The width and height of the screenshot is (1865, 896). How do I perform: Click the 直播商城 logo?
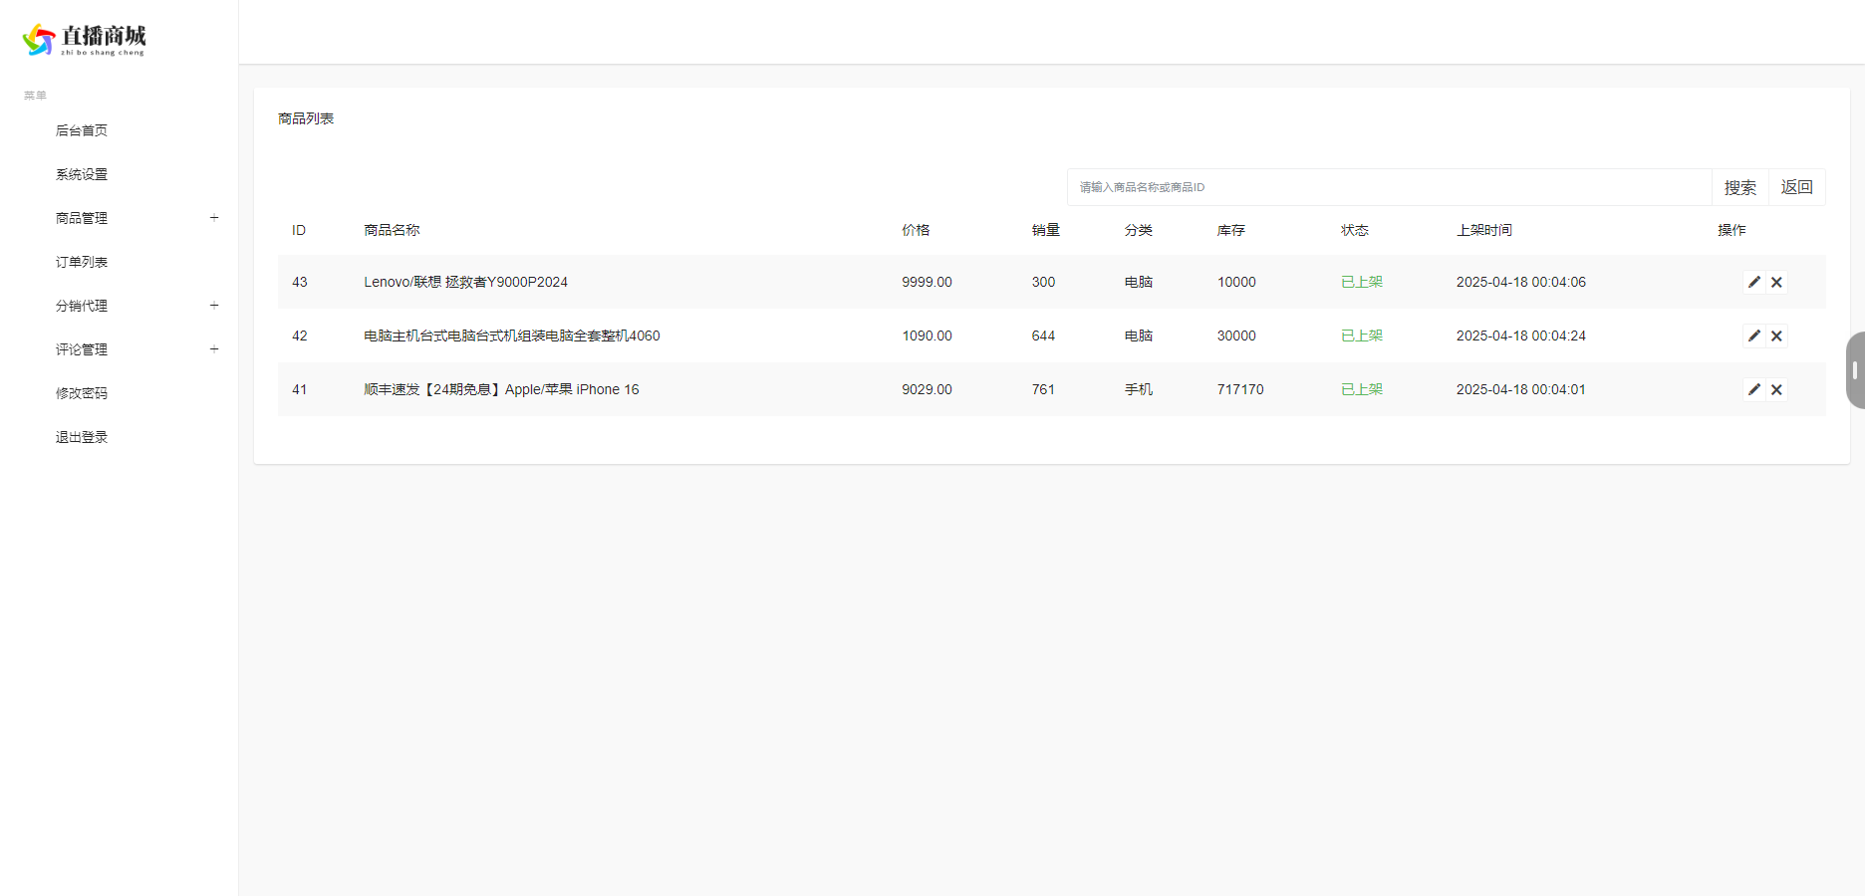click(84, 40)
